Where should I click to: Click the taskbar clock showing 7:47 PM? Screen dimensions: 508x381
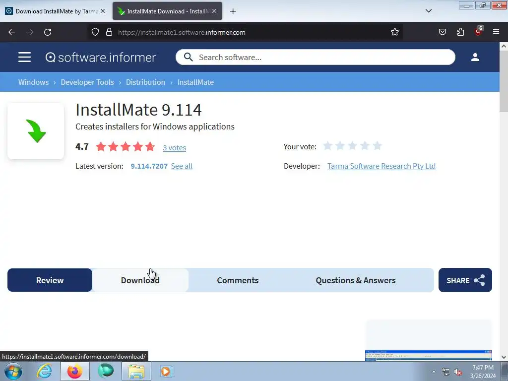pyautogui.click(x=483, y=372)
